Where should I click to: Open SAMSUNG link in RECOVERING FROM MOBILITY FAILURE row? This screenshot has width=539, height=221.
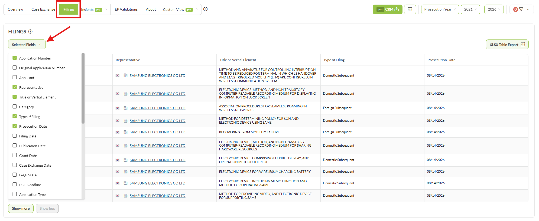click(x=157, y=132)
